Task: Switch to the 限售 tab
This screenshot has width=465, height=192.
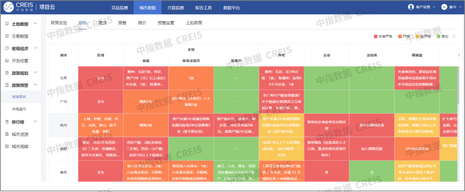Action: [x=122, y=23]
